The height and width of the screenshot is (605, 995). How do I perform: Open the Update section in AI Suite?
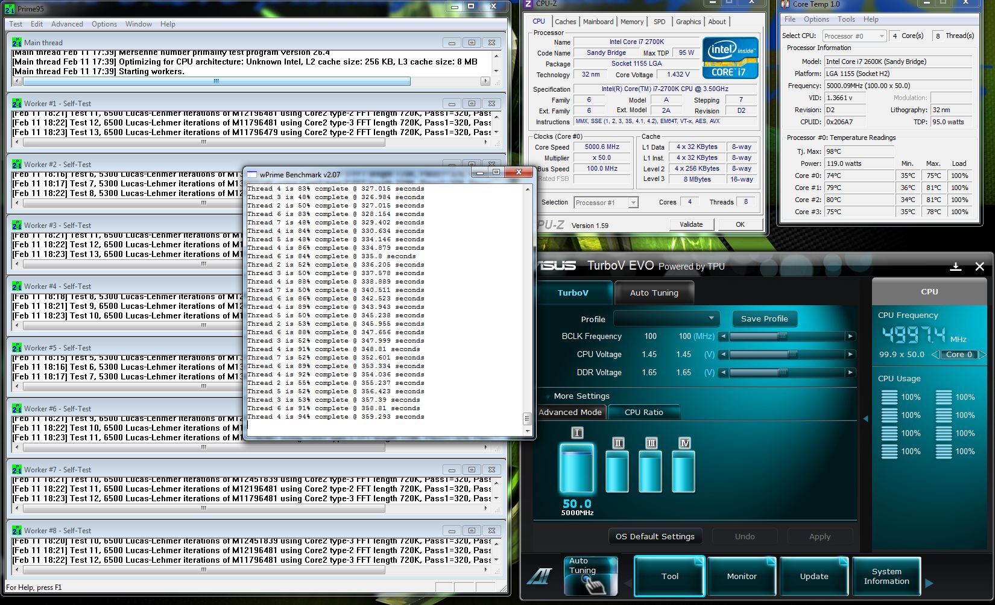point(814,576)
